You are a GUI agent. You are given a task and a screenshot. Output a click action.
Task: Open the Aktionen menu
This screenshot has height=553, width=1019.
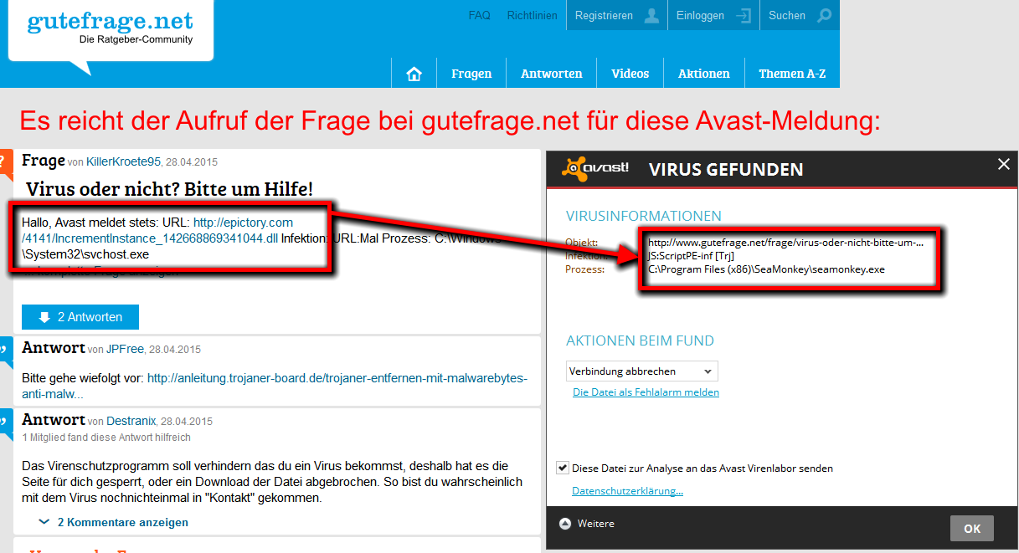(704, 74)
